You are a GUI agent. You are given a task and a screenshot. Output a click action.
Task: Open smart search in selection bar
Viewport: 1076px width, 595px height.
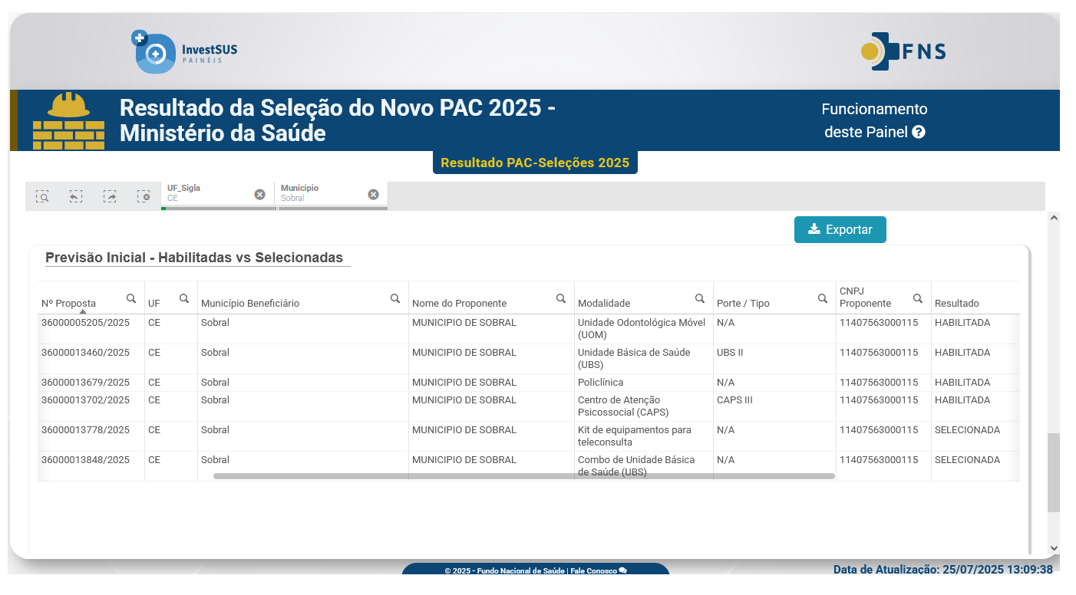(x=42, y=197)
